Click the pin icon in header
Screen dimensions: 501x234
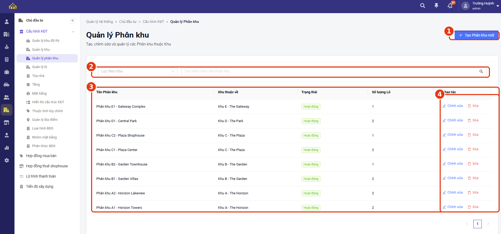(436, 6)
